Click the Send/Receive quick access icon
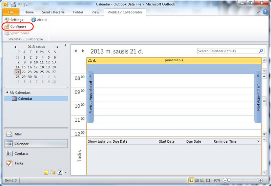This screenshot has width=271, height=186. [14, 4]
